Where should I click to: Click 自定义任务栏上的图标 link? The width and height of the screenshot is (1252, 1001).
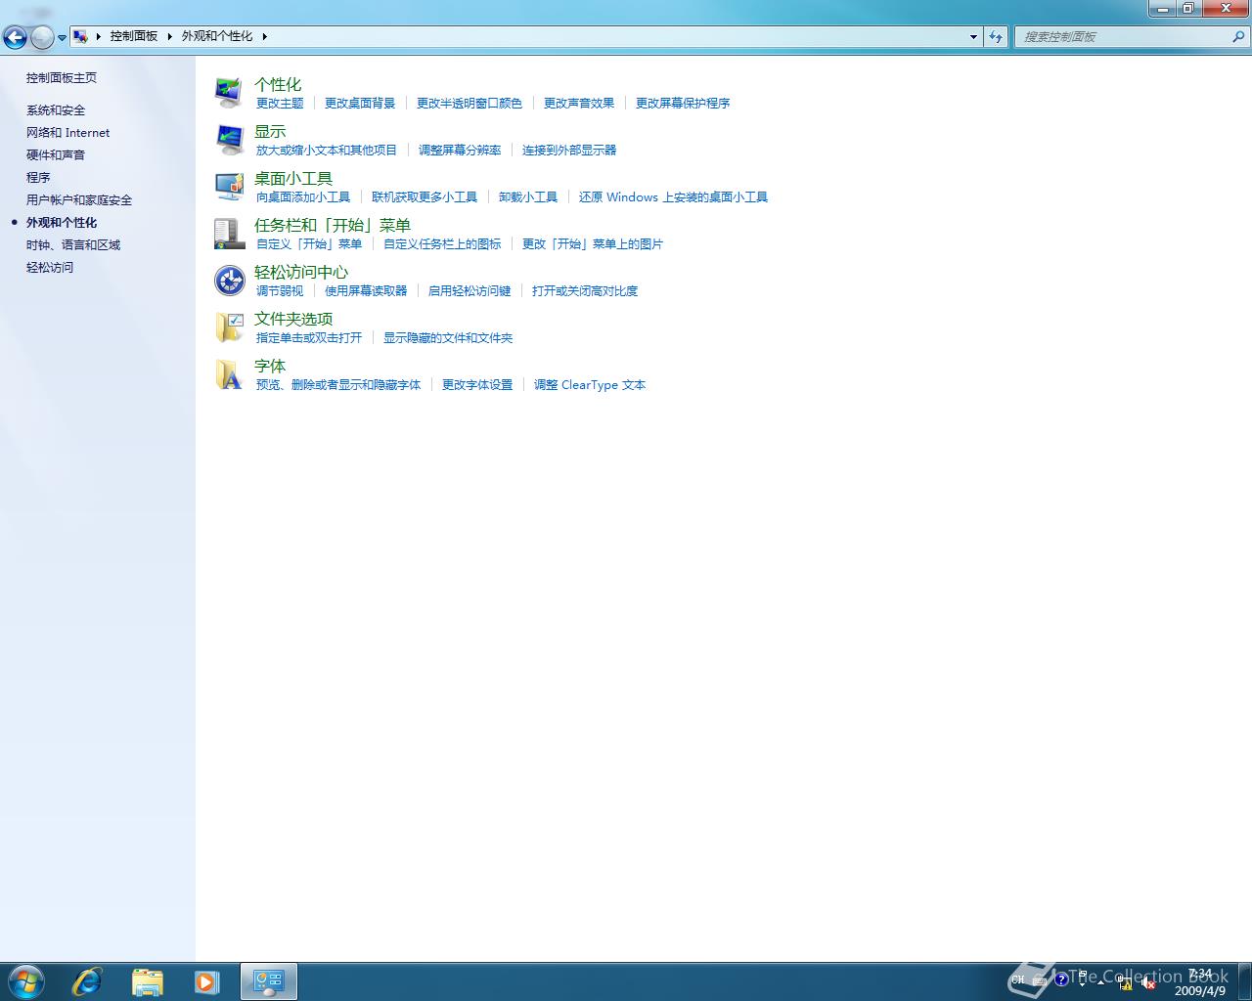coord(442,244)
